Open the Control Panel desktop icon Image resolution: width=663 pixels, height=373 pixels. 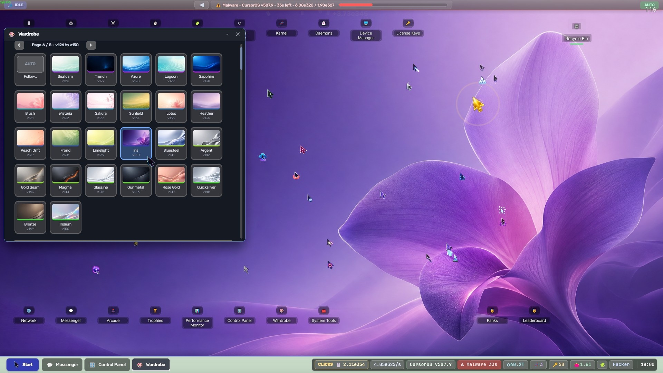pos(239,315)
